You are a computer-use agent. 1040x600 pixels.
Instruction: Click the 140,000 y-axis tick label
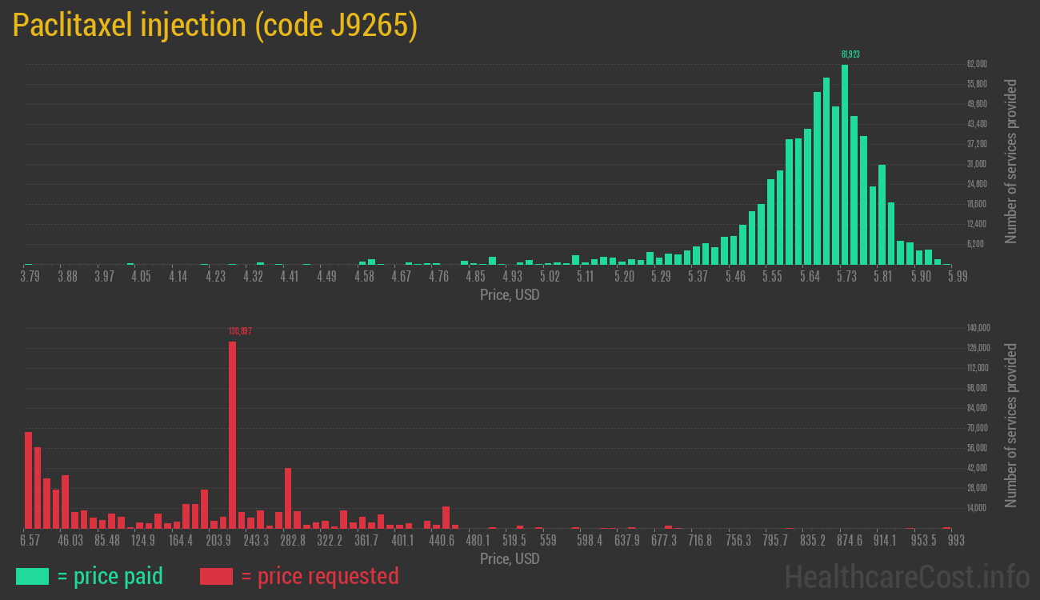pyautogui.click(x=979, y=328)
